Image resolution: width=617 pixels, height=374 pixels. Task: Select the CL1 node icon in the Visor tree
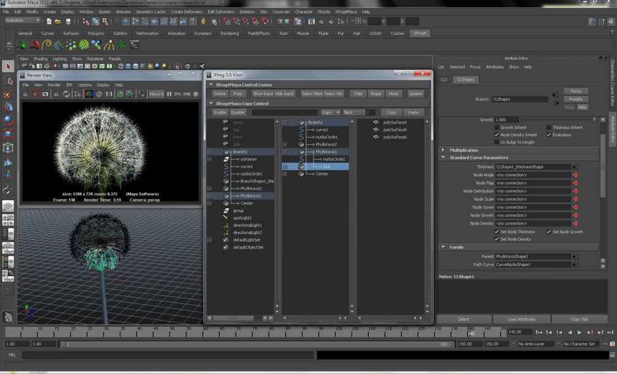point(300,166)
